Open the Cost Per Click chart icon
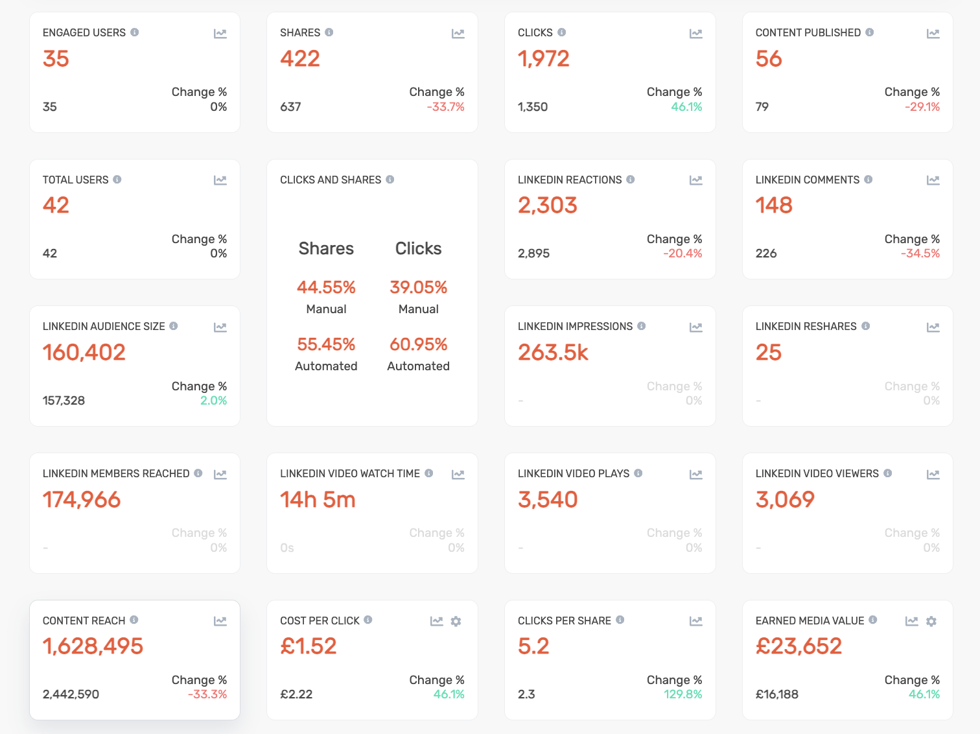 [x=437, y=621]
